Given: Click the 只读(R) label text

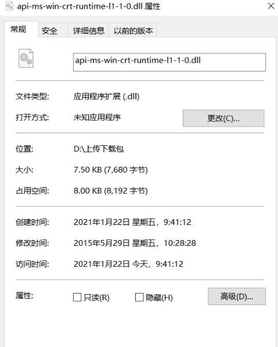Looking at the screenshot, I should pyautogui.click(x=96, y=298).
